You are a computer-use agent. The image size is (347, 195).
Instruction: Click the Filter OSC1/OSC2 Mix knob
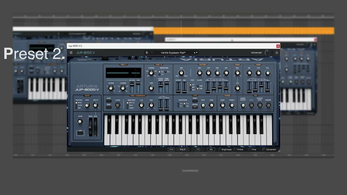tap(181, 73)
